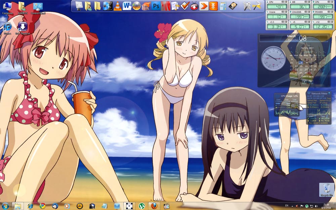Viewport: 336px width, 210px height.
Task: Open the calculator icon in the dock
Action: pos(223,6)
